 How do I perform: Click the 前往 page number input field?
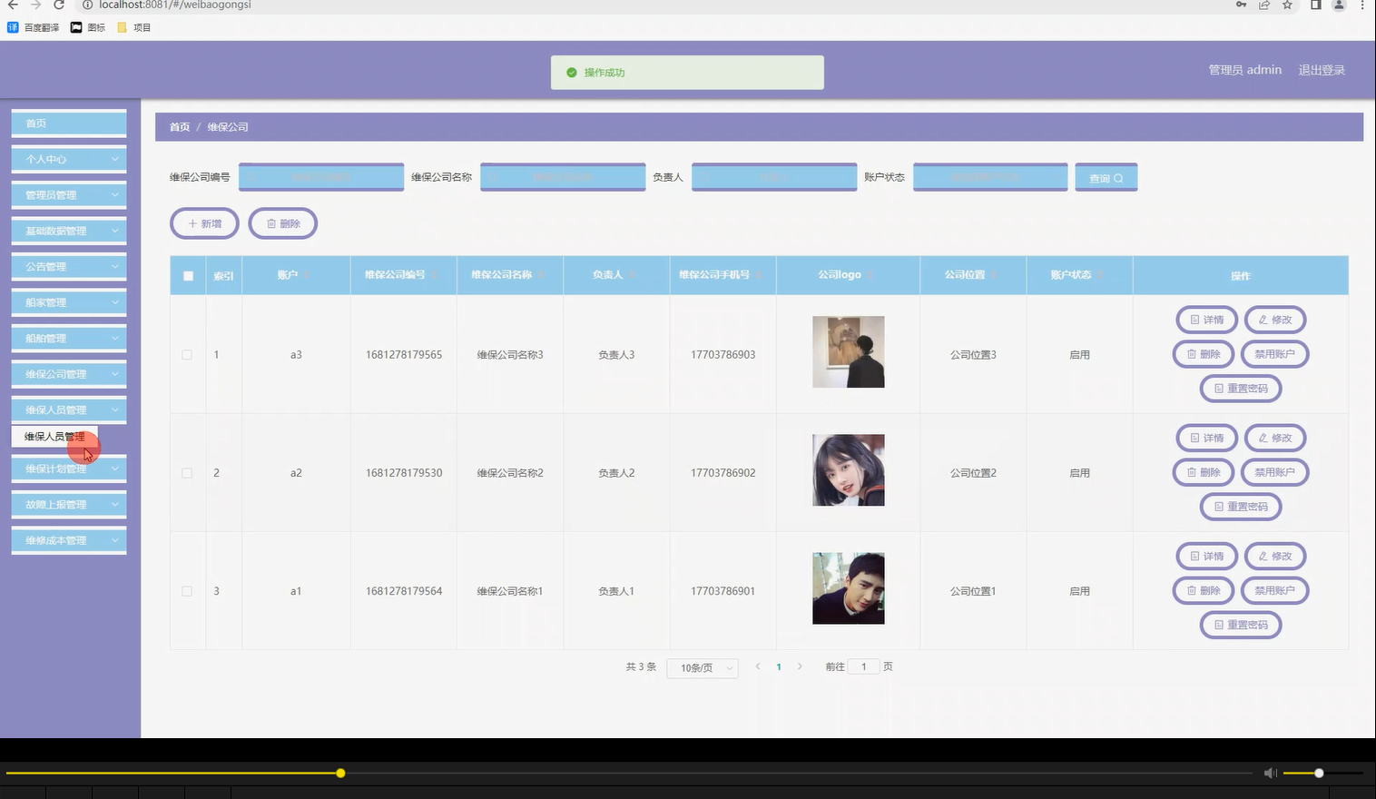tap(863, 666)
